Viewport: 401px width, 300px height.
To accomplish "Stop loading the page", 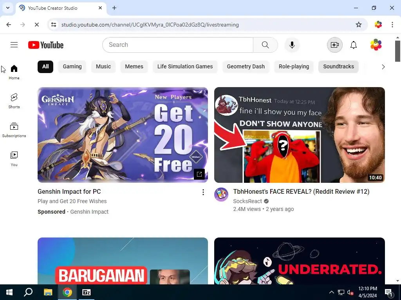I will 36,25.
